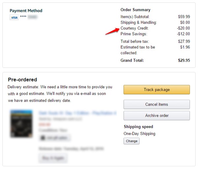198x169 pixels.
Task: Click the One-Day Shipping text
Action: (x=139, y=133)
